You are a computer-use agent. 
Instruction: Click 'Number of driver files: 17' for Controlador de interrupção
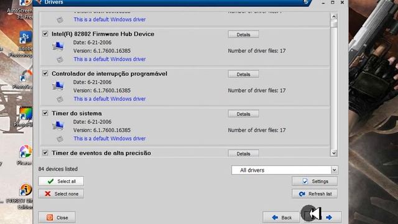(x=257, y=90)
